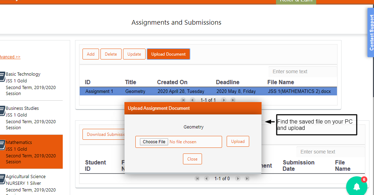
Task: Click the red notification count badge
Action: (364, 180)
